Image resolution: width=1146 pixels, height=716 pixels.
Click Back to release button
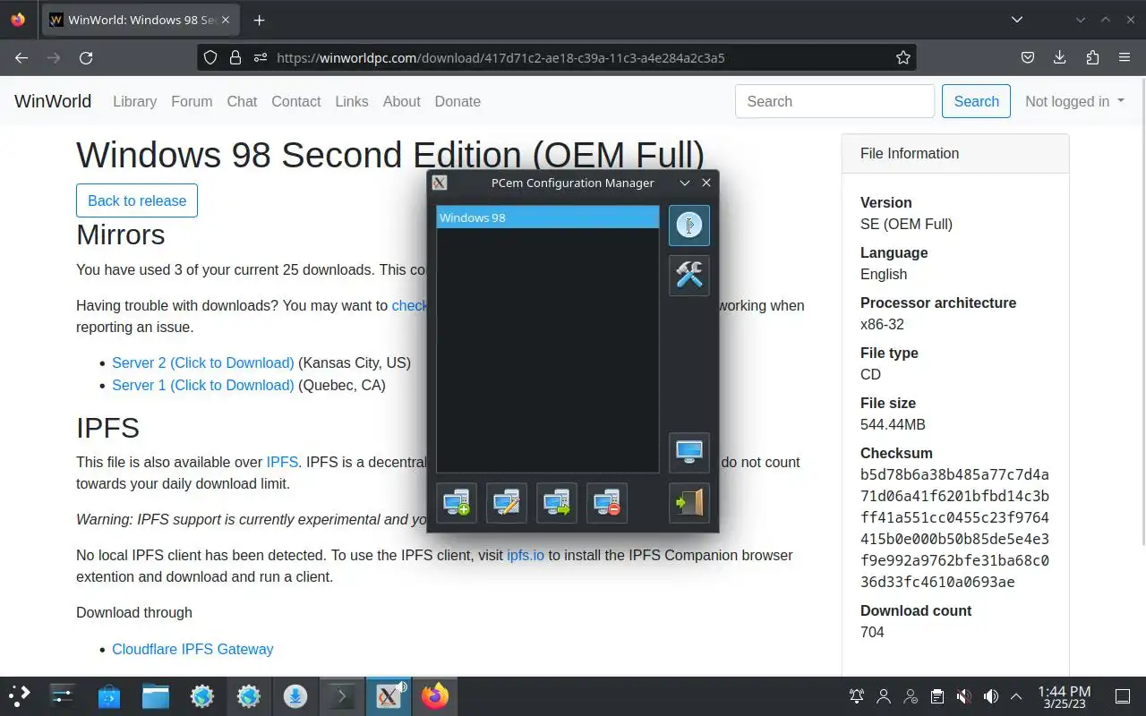[x=137, y=200]
